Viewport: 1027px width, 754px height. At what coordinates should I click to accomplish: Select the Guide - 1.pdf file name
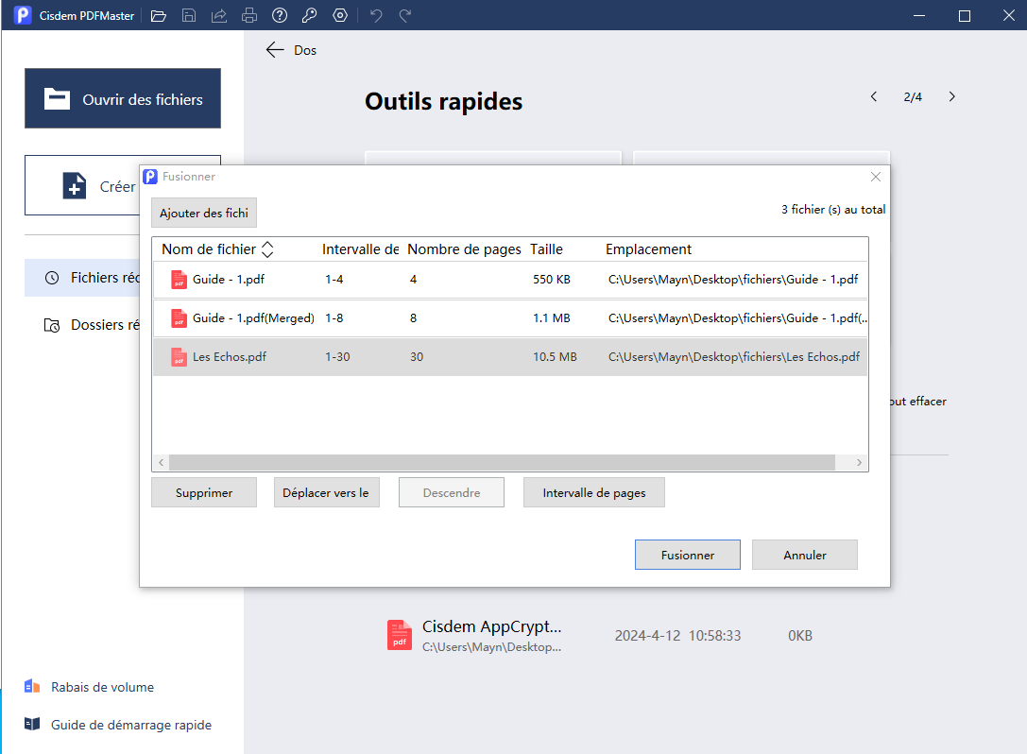tap(229, 279)
